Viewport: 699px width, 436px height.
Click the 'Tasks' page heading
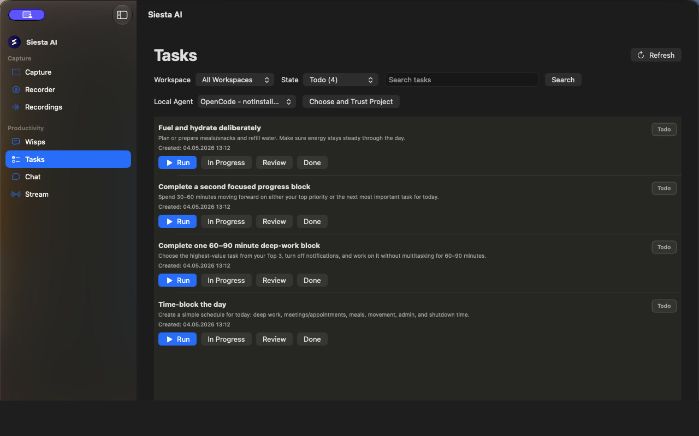[x=175, y=55]
